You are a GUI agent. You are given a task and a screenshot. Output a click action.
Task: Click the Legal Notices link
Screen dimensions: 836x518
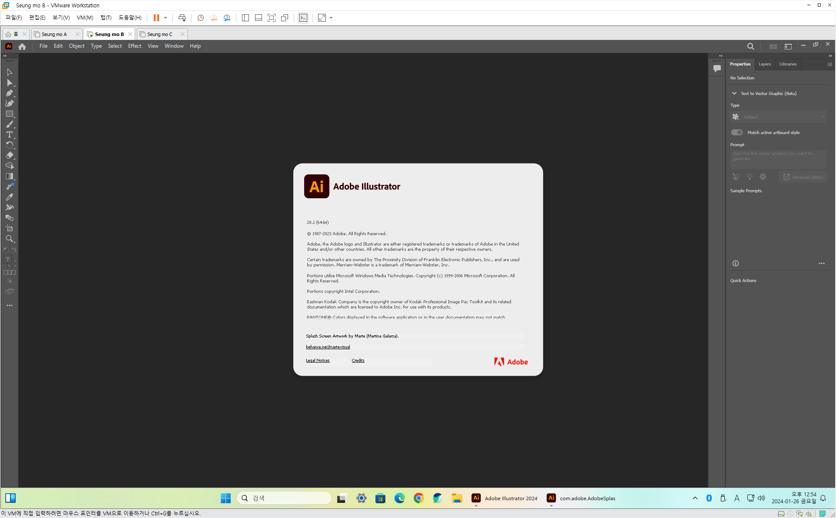318,361
